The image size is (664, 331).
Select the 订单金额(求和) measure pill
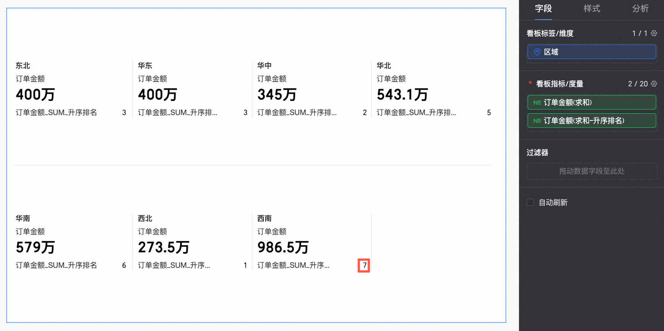592,103
